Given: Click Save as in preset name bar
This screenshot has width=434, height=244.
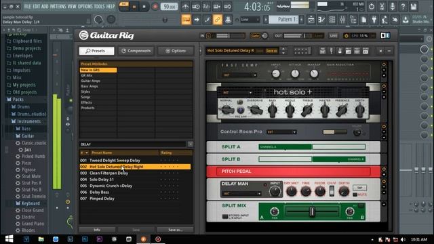Looking at the screenshot, I should [271, 51].
